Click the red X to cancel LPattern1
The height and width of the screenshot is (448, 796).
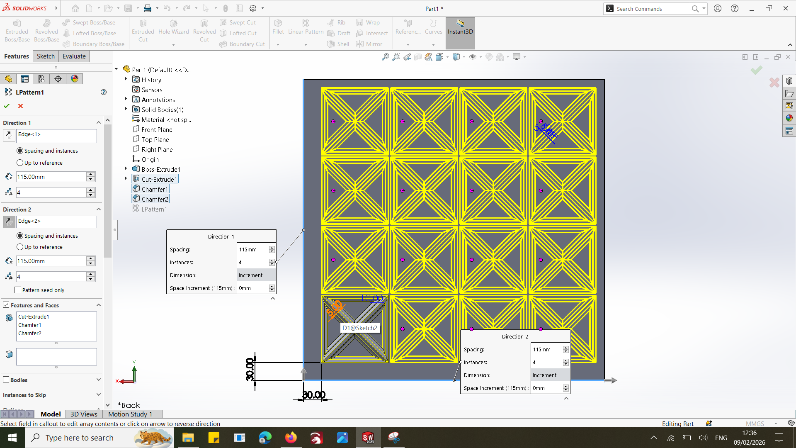tap(20, 106)
